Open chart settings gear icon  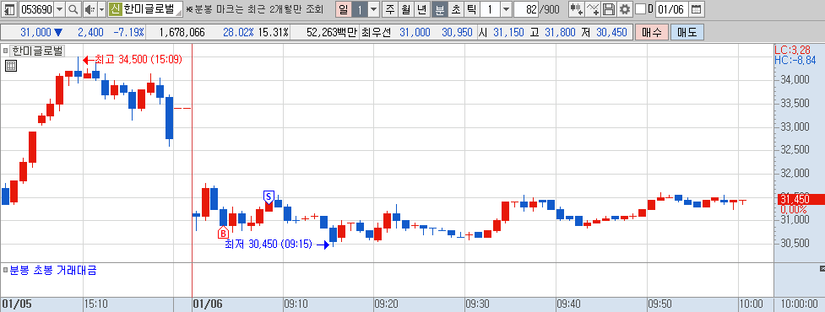click(x=624, y=9)
